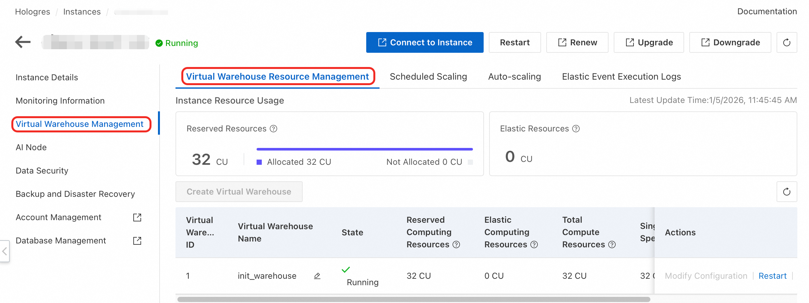Viewport: 809px width, 303px height.
Task: Click the back arrow icon
Action: click(x=23, y=42)
